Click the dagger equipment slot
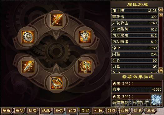Screen dimensions: 164x115 point(28,67)
